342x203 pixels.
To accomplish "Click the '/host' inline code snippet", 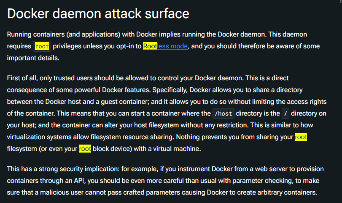I will pos(224,113).
